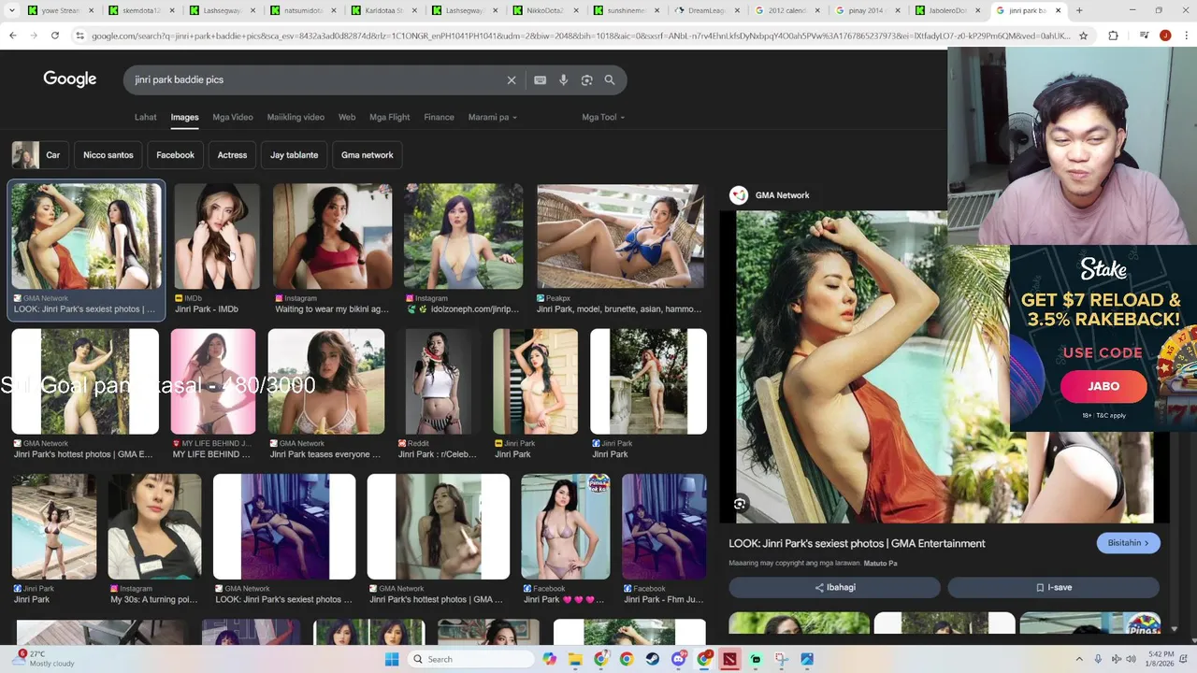This screenshot has height=673, width=1197.
Task: Switch to the Web results tab
Action: click(x=347, y=117)
